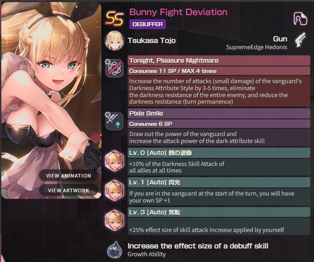Open the Bunny Fight Deviation title
This screenshot has height=262, width=314.
[x=179, y=12]
